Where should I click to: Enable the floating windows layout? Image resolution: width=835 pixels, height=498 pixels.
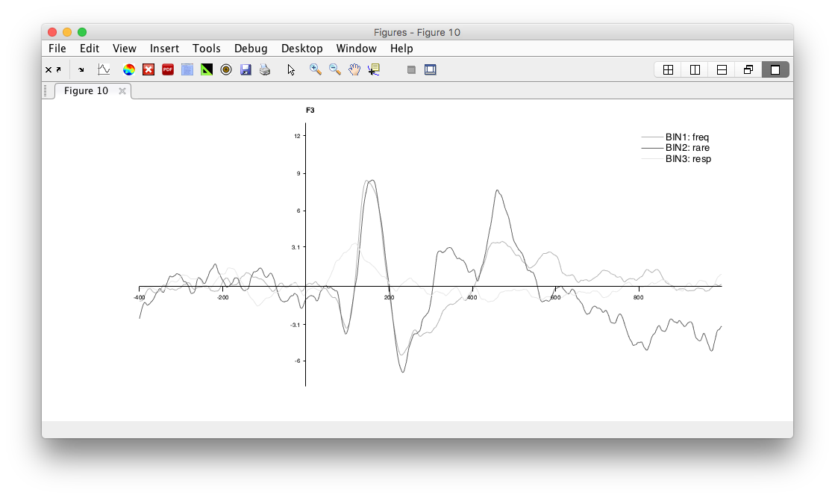click(748, 69)
